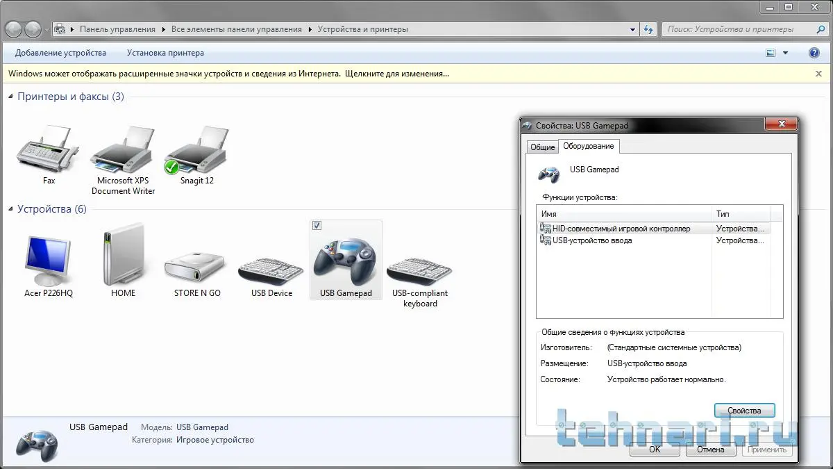Click 'Панель управления' breadcrumb
This screenshot has width=833, height=469.
117,30
